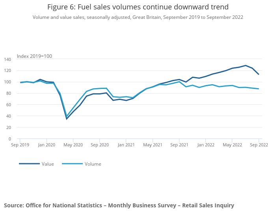Toggle the Value series in the legend
Image resolution: width=276 pixels, height=216 pixels.
(48, 164)
